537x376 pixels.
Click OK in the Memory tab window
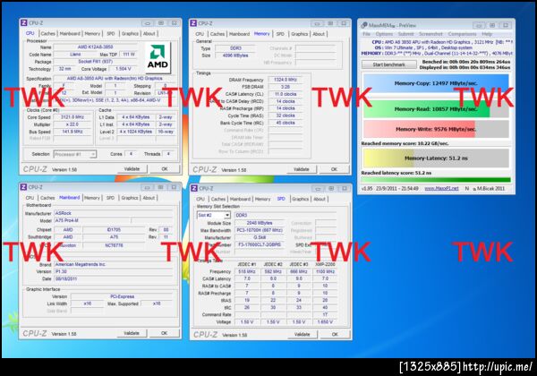[334, 169]
